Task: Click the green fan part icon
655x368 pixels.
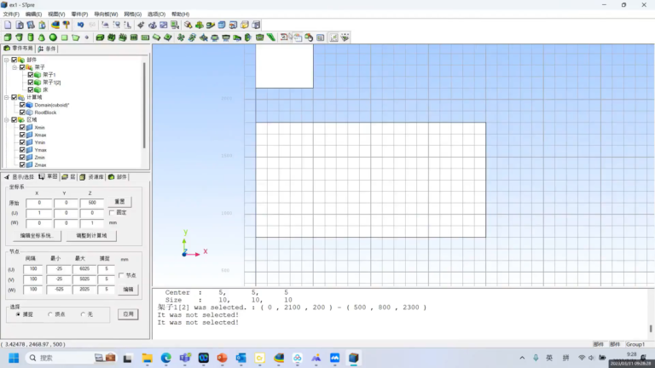Action: click(181, 37)
